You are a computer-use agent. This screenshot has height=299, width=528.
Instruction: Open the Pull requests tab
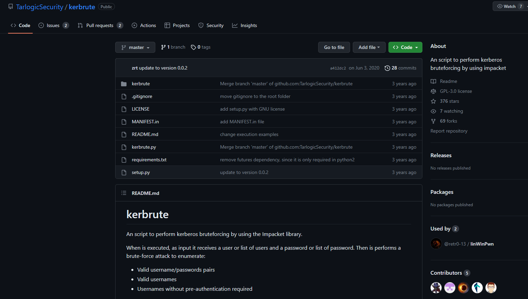click(100, 26)
